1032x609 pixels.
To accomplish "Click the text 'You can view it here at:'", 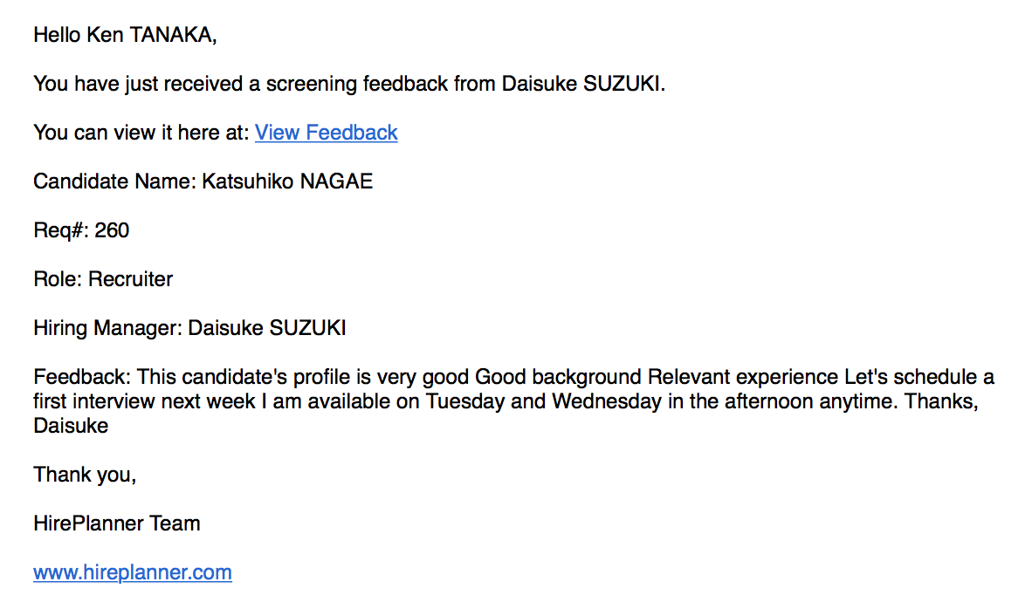I will pyautogui.click(x=141, y=133).
